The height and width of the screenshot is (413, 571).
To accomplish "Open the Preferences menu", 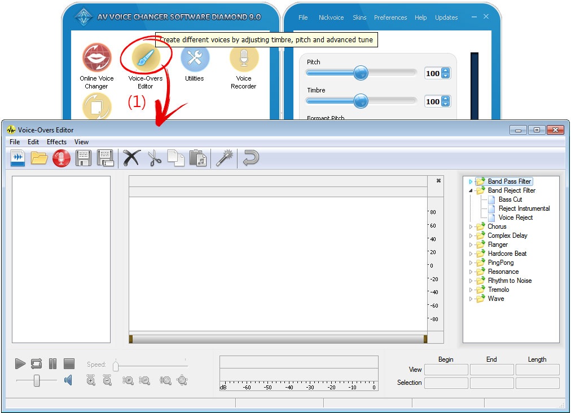I will click(x=390, y=17).
